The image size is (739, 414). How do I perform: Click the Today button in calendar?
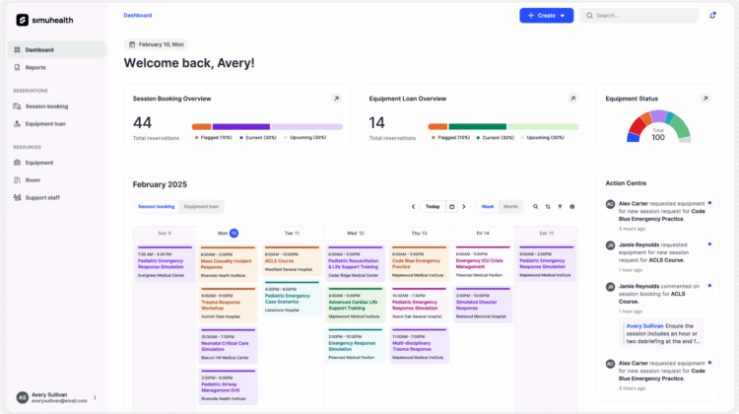(433, 207)
